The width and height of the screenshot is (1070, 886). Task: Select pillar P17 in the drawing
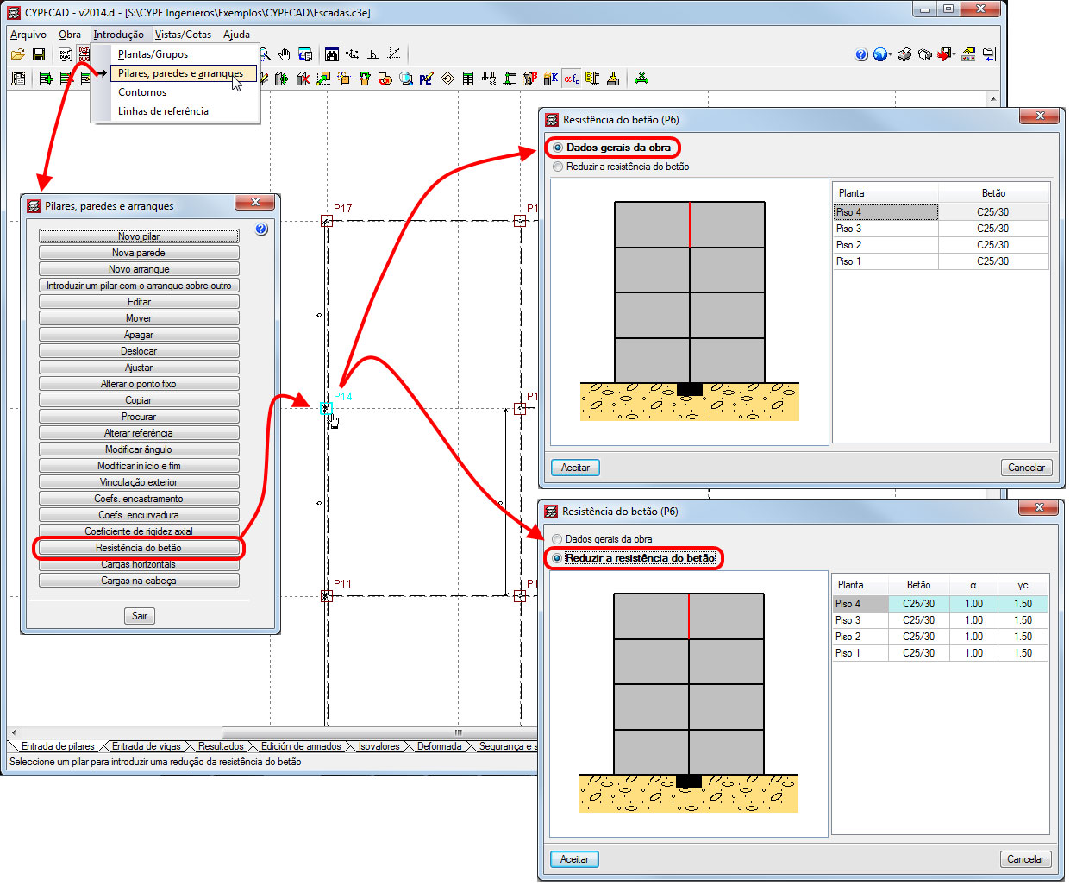click(x=326, y=221)
